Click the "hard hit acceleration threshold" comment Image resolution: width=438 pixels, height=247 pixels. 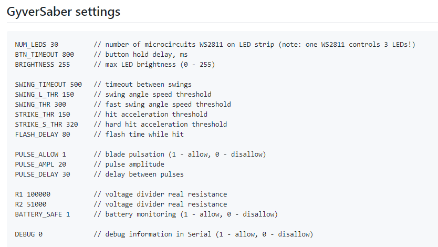(160, 125)
